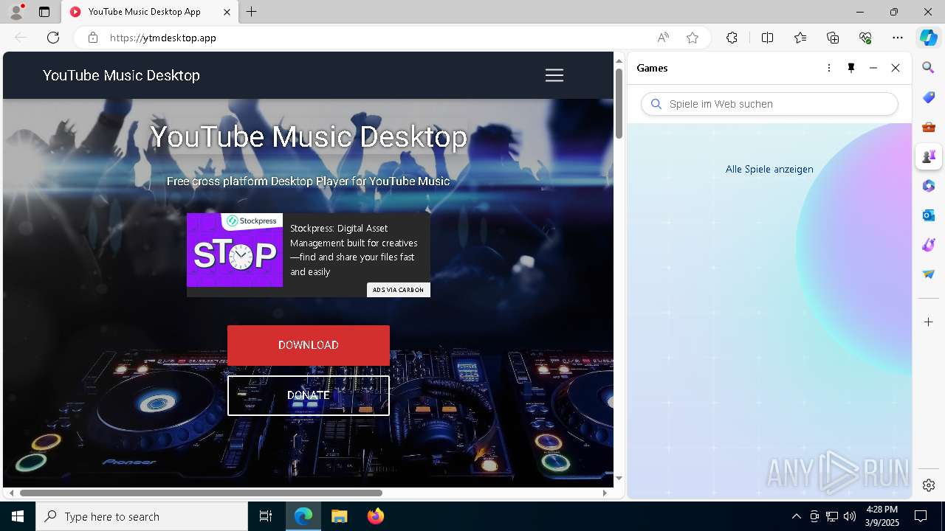The height and width of the screenshot is (531, 945).
Task: Click the page vertical scrollbar thumb
Action: coord(619,104)
